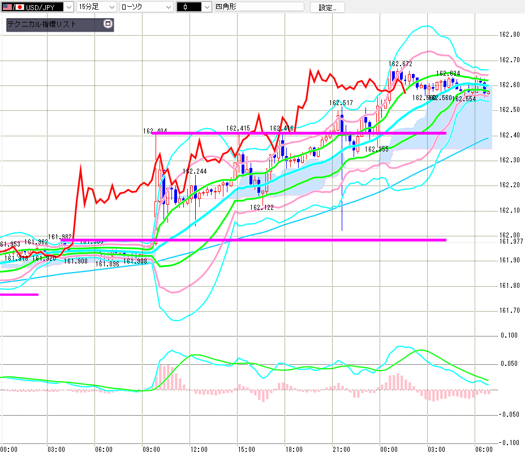Open the USD/JPY currency pair dropdown
This screenshot has width=525, height=453.
coord(37,7)
